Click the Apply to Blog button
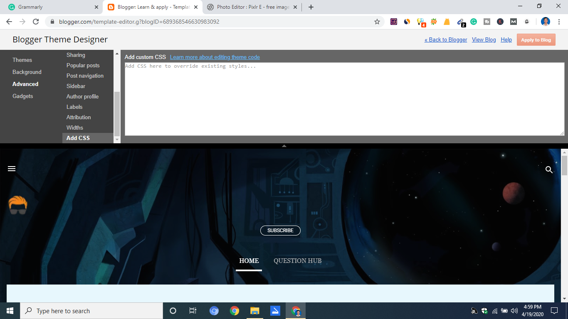 coord(536,40)
